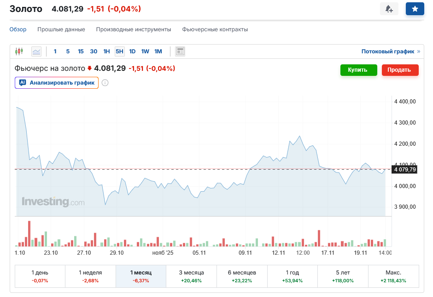Click the star watchlist icon

[x=415, y=9]
